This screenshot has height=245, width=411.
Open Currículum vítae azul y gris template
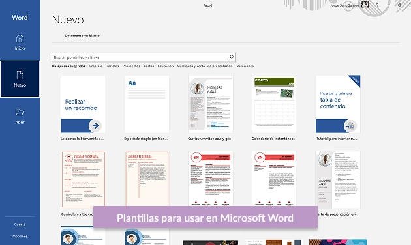pos(211,104)
